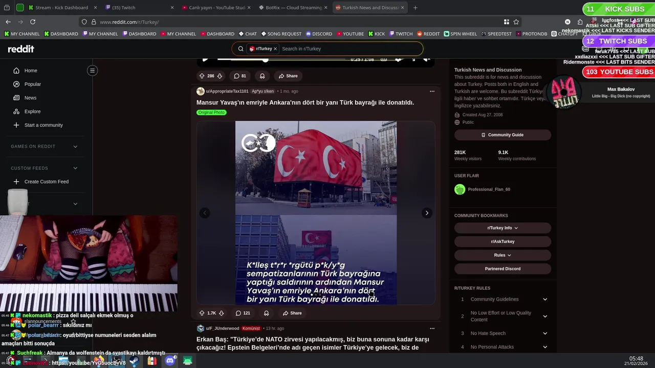Open the 81 comments on the video post
The image size is (655, 368).
[240, 76]
